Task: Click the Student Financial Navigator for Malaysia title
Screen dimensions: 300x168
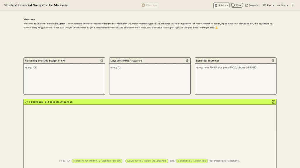Action: point(36,5)
